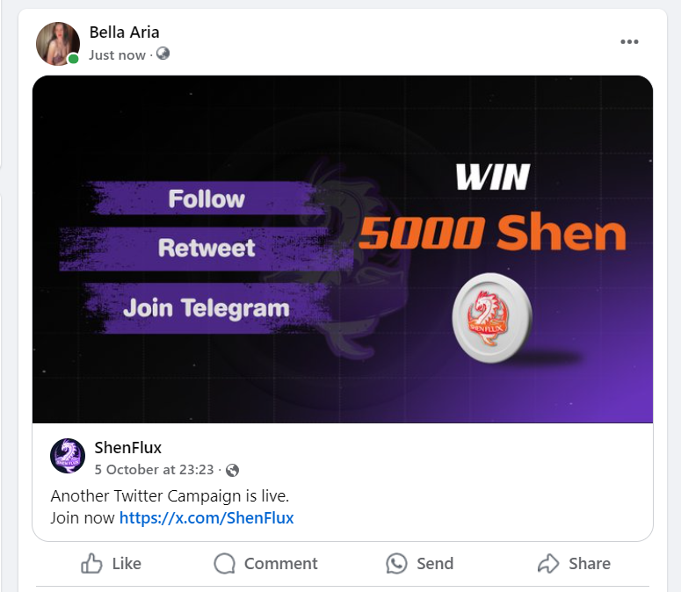Click the Share button label
The image size is (681, 592).
590,563
